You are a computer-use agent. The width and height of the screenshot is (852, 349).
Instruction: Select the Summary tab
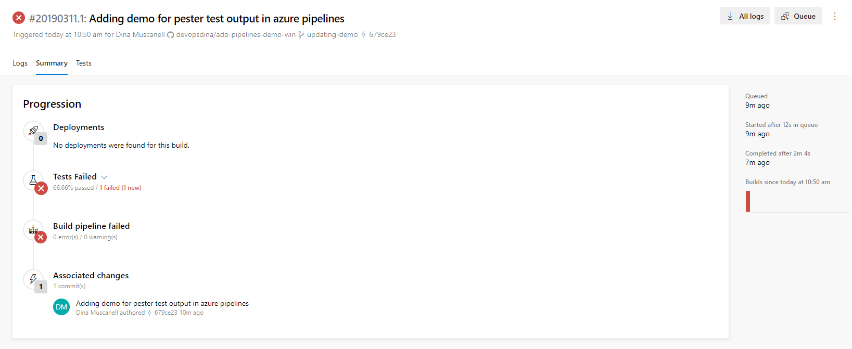(52, 63)
